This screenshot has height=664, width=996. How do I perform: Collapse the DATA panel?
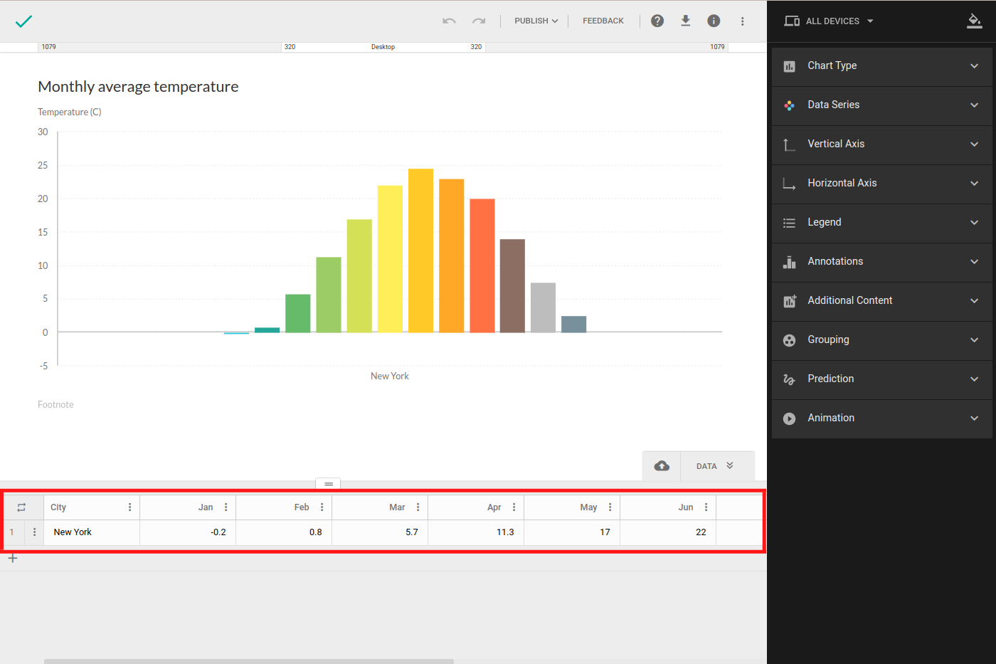pos(716,466)
